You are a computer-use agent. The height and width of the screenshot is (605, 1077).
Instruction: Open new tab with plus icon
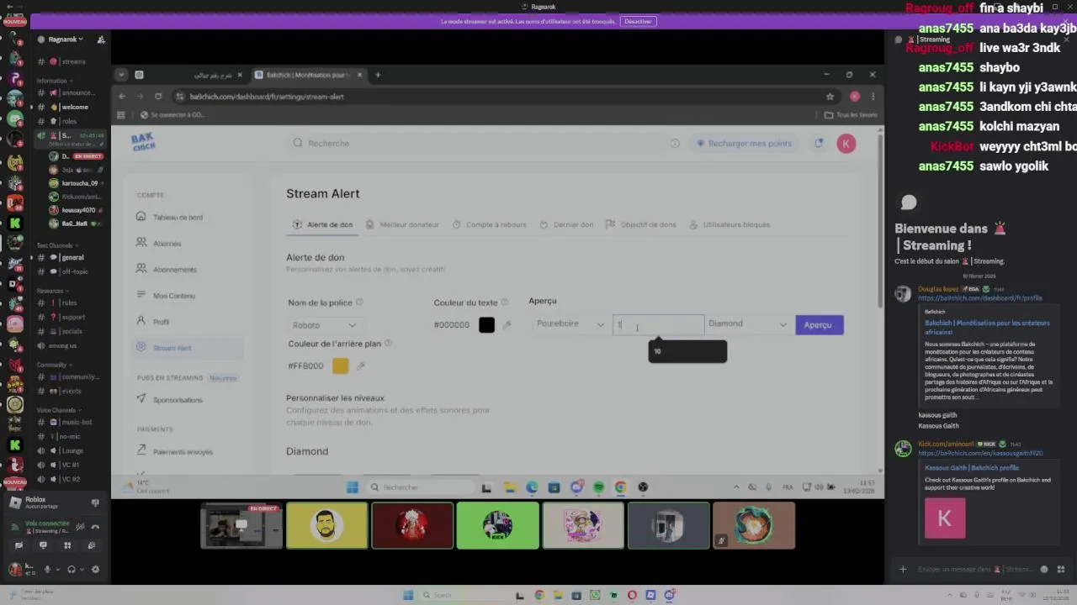(378, 75)
